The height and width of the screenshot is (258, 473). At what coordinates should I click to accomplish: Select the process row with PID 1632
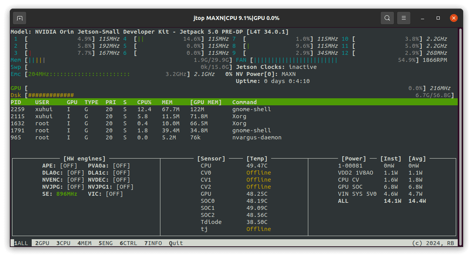[234, 123]
